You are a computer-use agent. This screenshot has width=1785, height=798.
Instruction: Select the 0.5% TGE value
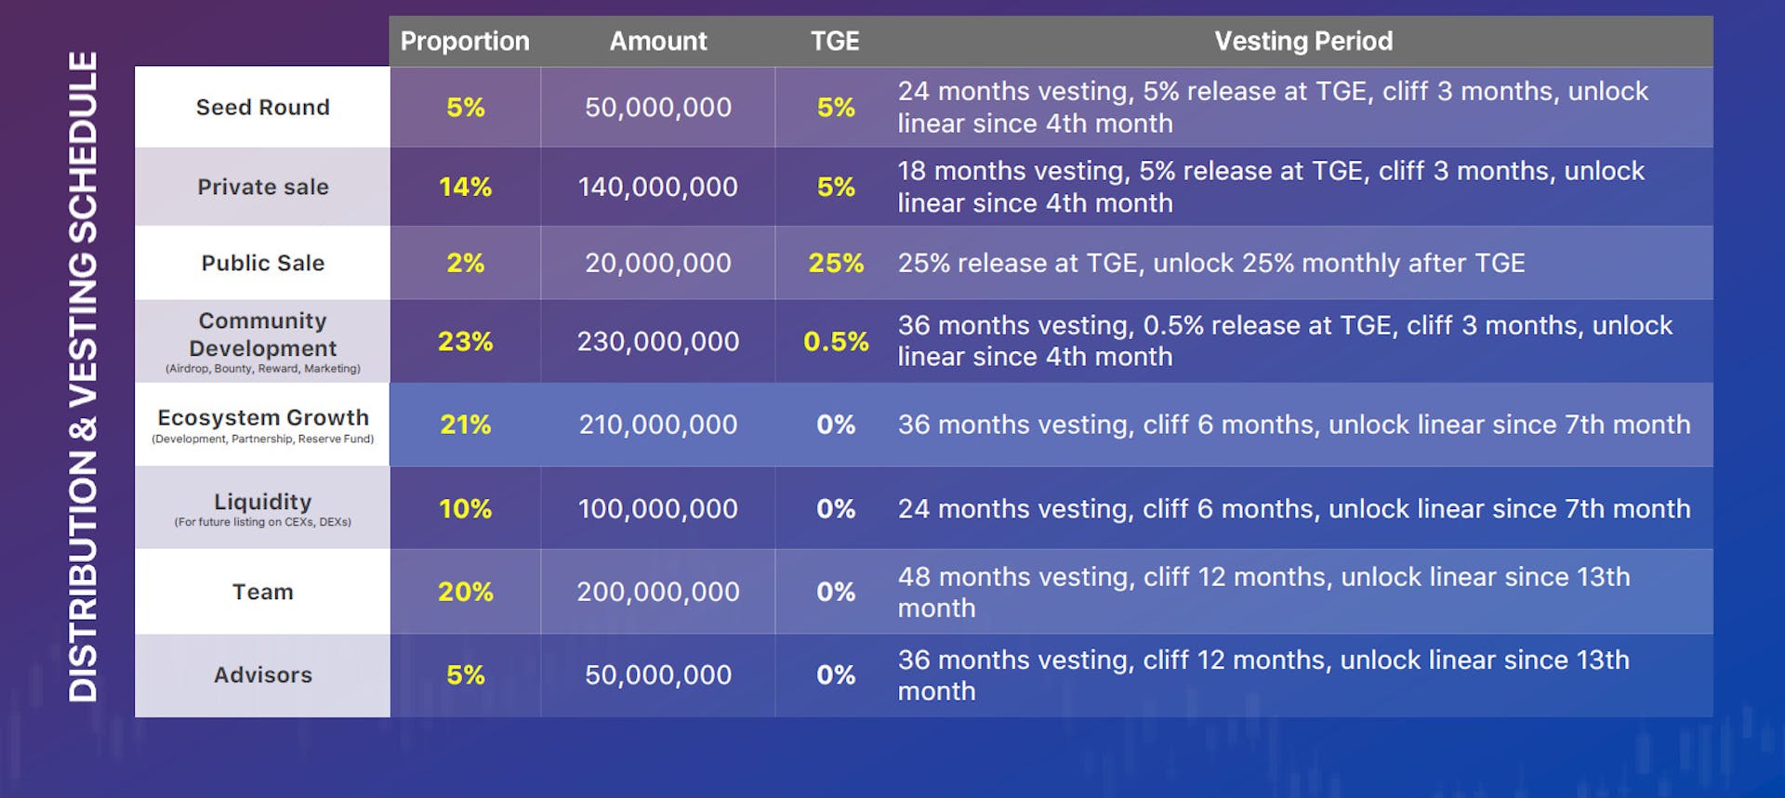point(835,341)
